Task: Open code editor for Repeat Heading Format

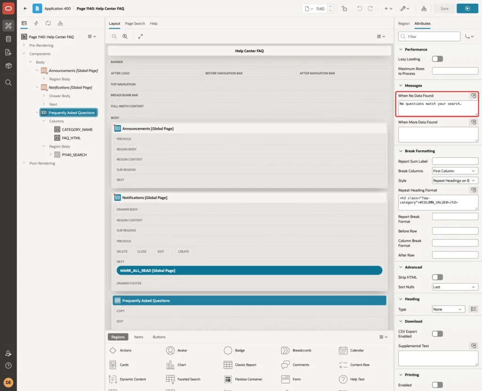Action: (474, 190)
